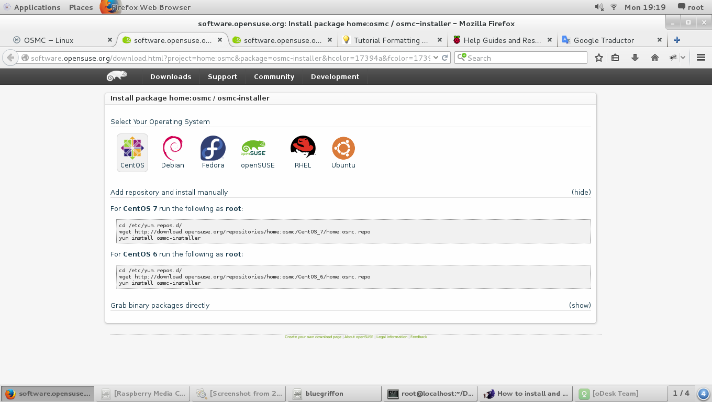The height and width of the screenshot is (402, 712).
Task: Pick the Fedora distribution icon
Action: tap(213, 152)
